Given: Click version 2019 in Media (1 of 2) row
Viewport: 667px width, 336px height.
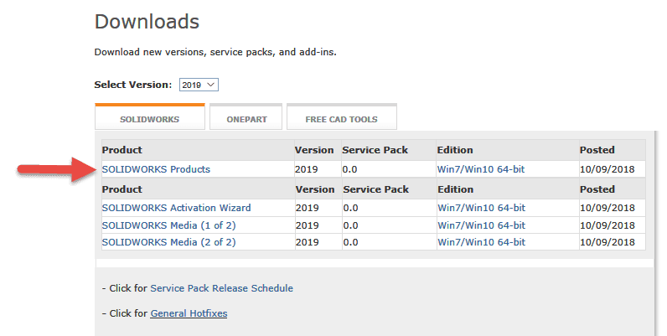Looking at the screenshot, I should click(x=308, y=225).
